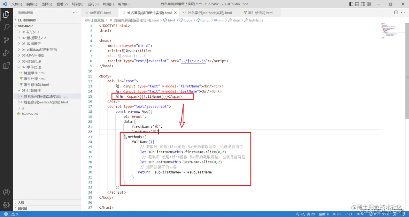The image size is (409, 217).
Task: Expand the 大纲 outline section
Action: click(x=47, y=203)
